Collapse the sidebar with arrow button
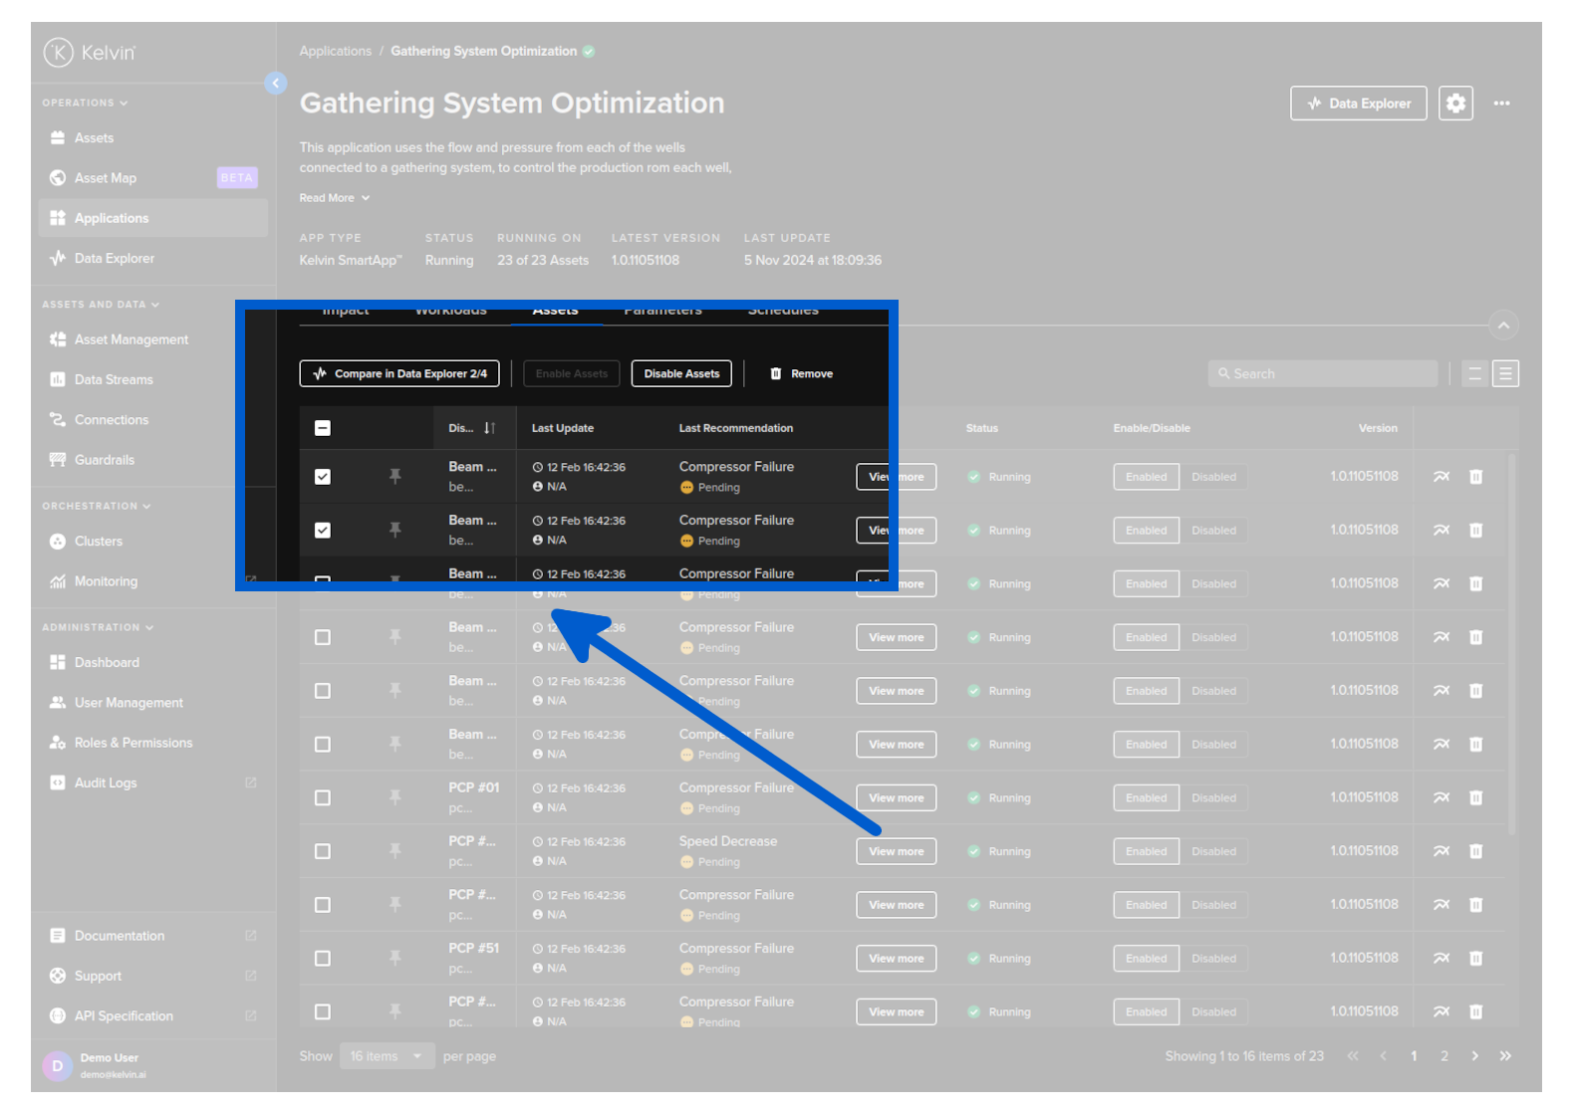 (x=276, y=84)
